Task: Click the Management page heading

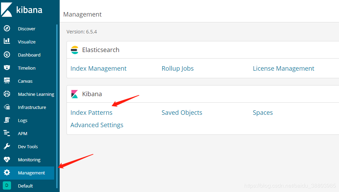Action: coord(82,14)
